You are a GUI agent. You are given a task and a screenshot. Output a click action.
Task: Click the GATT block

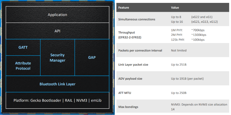[23, 47]
